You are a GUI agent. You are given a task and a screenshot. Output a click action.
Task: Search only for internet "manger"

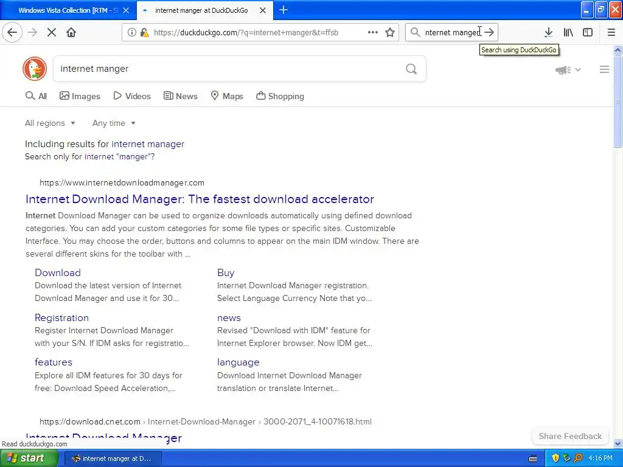pos(120,156)
